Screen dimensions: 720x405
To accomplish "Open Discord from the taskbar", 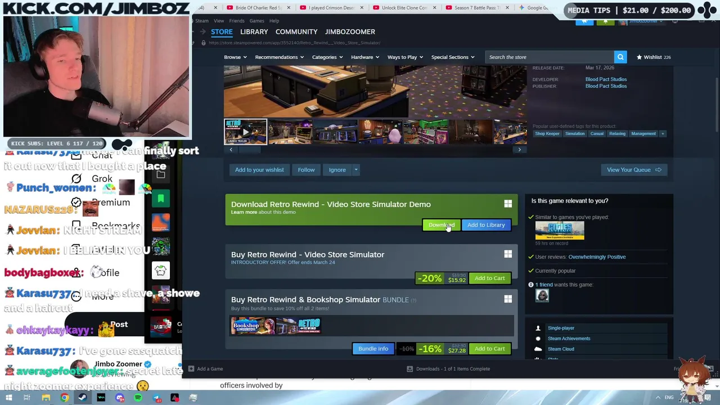I will point(120,398).
